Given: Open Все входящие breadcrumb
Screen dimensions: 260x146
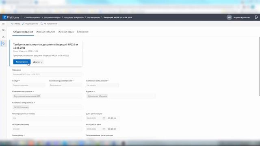Looking at the screenshot, I should [93, 17].
